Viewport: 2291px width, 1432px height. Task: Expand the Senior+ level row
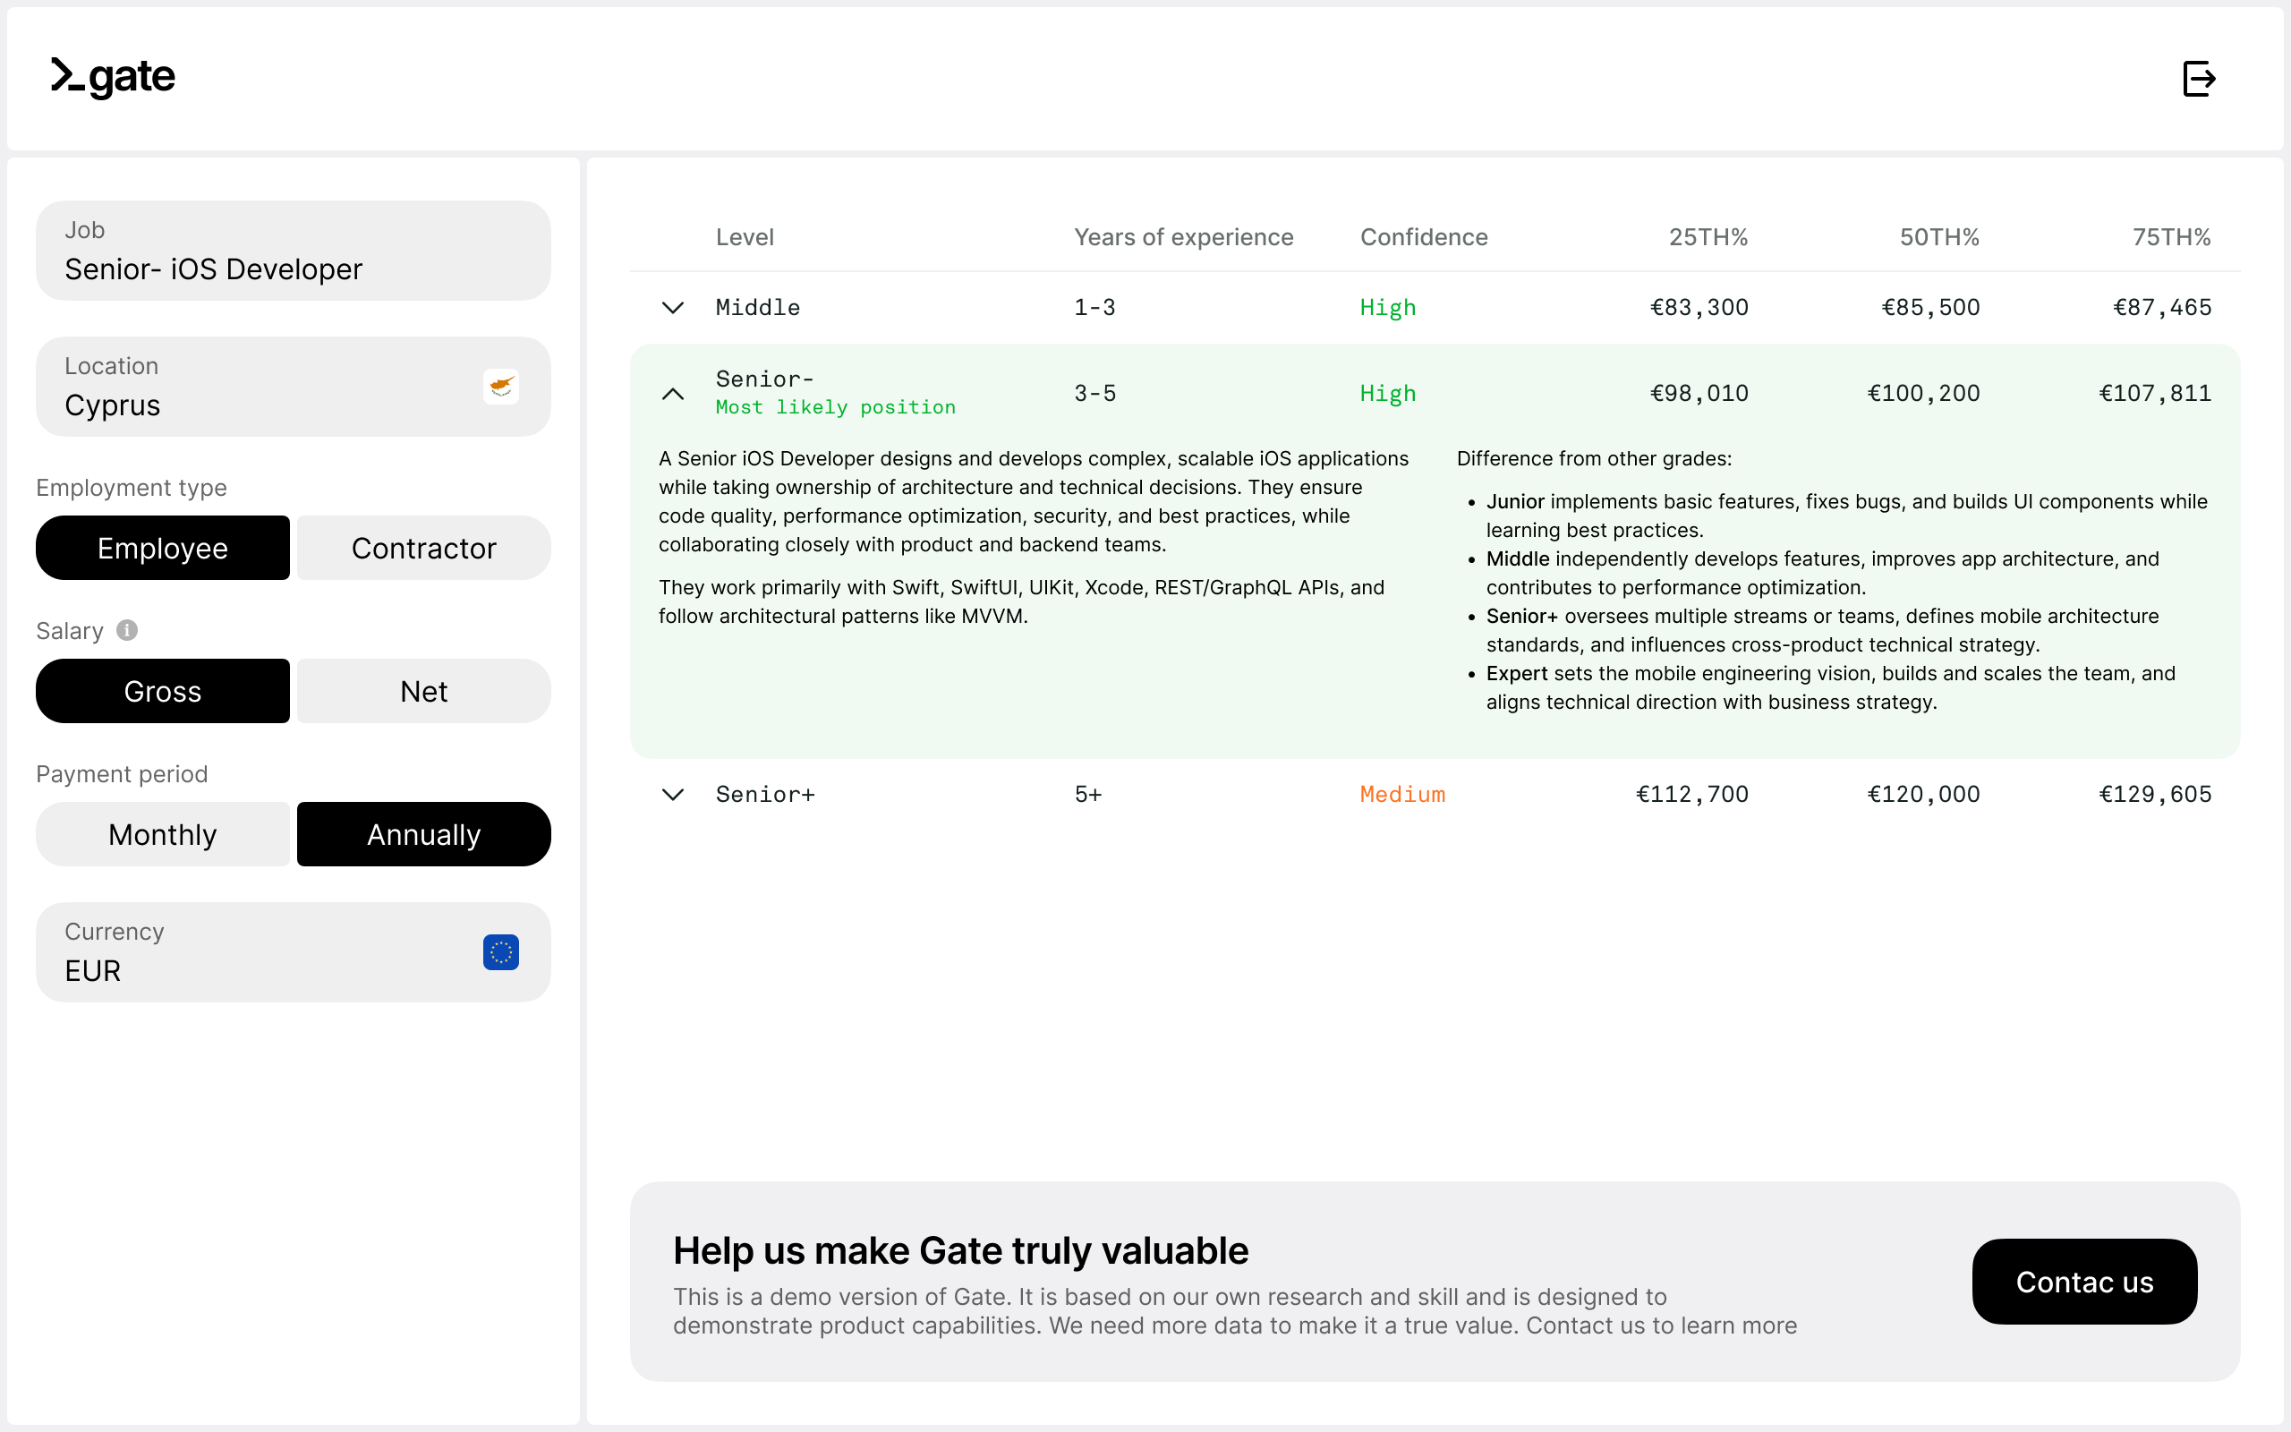pos(672,795)
